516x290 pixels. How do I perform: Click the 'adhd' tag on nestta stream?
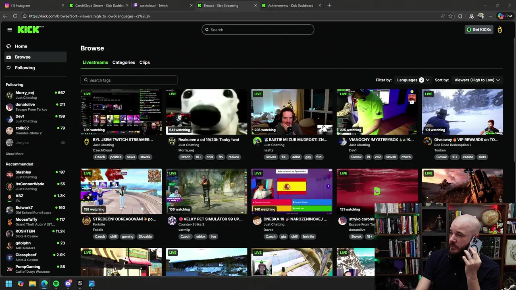click(x=296, y=157)
